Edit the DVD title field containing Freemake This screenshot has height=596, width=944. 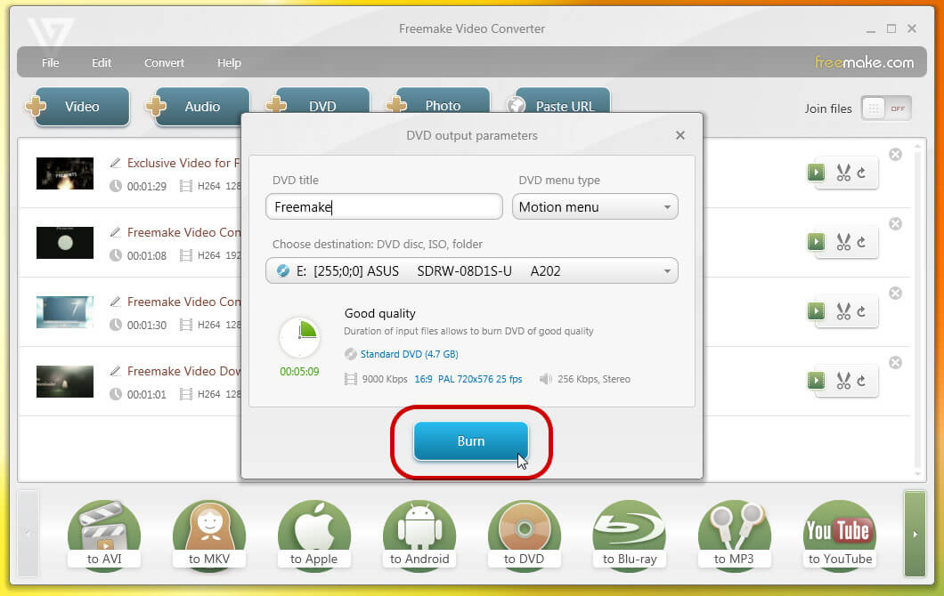pyautogui.click(x=384, y=207)
